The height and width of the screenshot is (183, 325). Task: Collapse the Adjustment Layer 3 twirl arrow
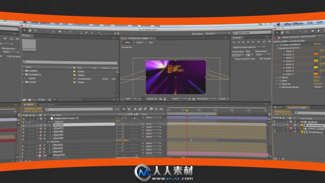click(38, 119)
